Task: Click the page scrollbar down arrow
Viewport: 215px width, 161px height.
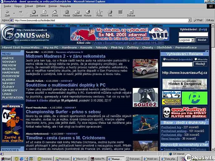Action: click(x=213, y=149)
